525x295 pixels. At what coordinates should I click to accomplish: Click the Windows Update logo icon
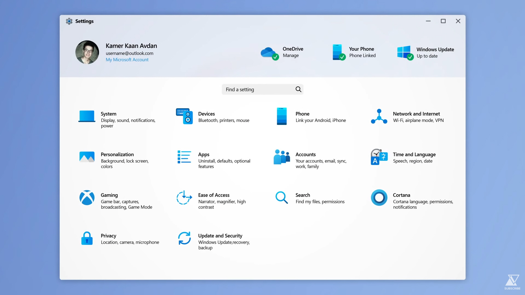405,53
